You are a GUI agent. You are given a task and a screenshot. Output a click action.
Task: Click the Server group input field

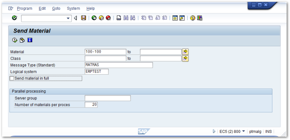(x=108, y=98)
